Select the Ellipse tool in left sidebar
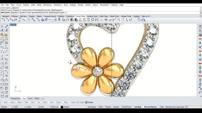This screenshot has width=202, height=113. click(2, 80)
